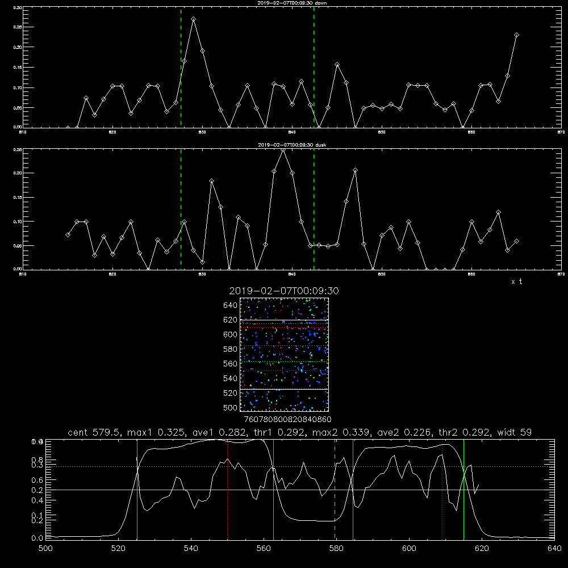Click the 600 label on the image y-axis

pyautogui.click(x=230, y=335)
